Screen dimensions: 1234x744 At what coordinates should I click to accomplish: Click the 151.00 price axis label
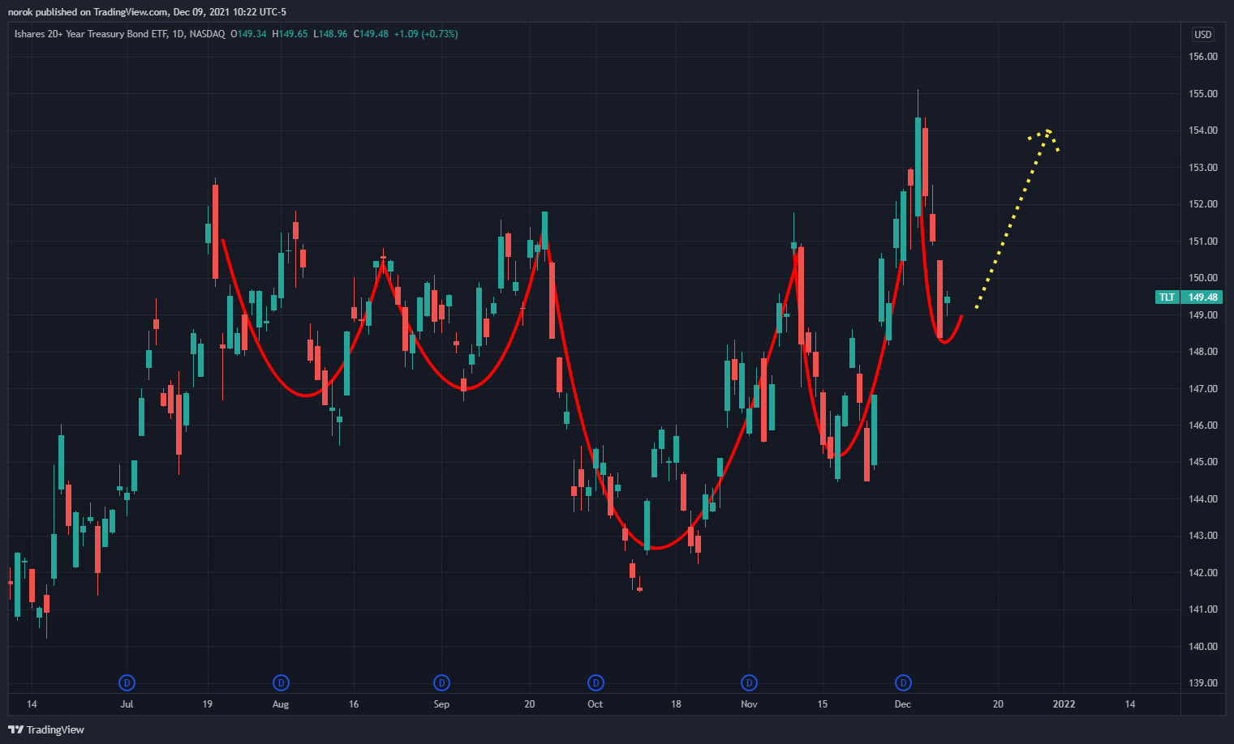click(1203, 242)
